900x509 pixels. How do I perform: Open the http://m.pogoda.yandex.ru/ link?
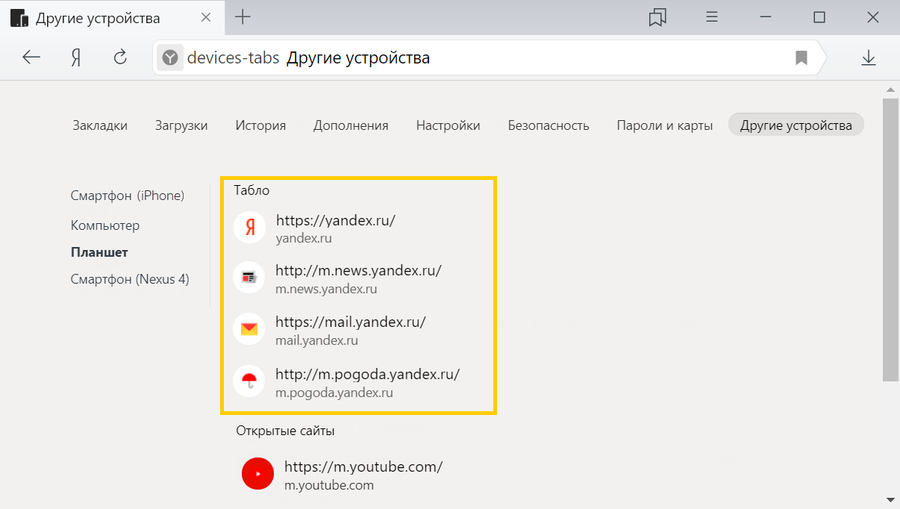point(367,373)
